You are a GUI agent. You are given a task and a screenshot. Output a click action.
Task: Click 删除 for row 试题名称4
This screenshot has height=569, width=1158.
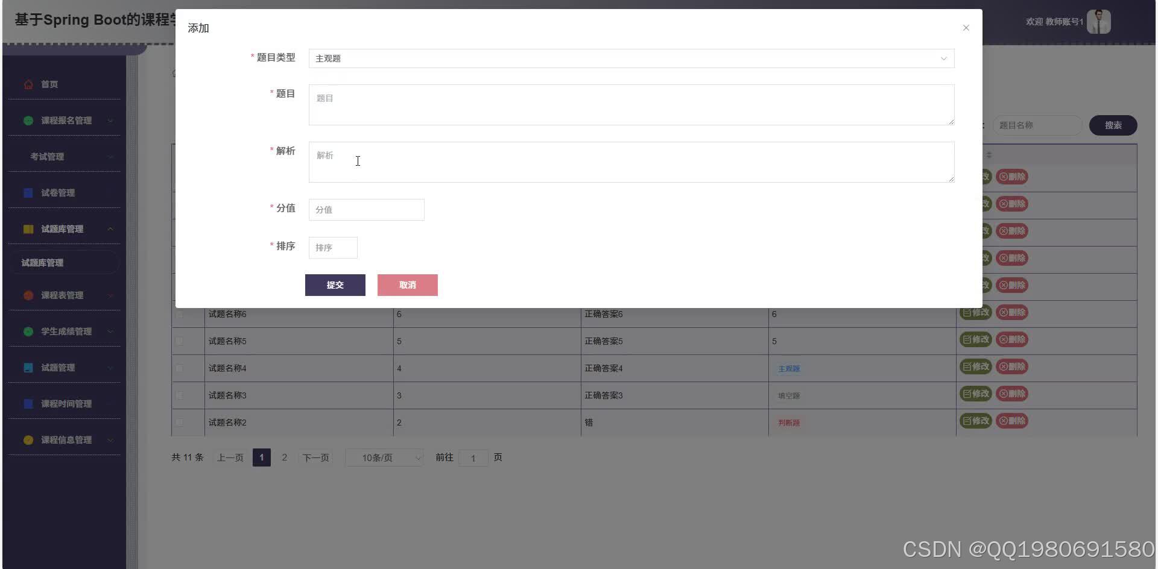click(x=1012, y=366)
